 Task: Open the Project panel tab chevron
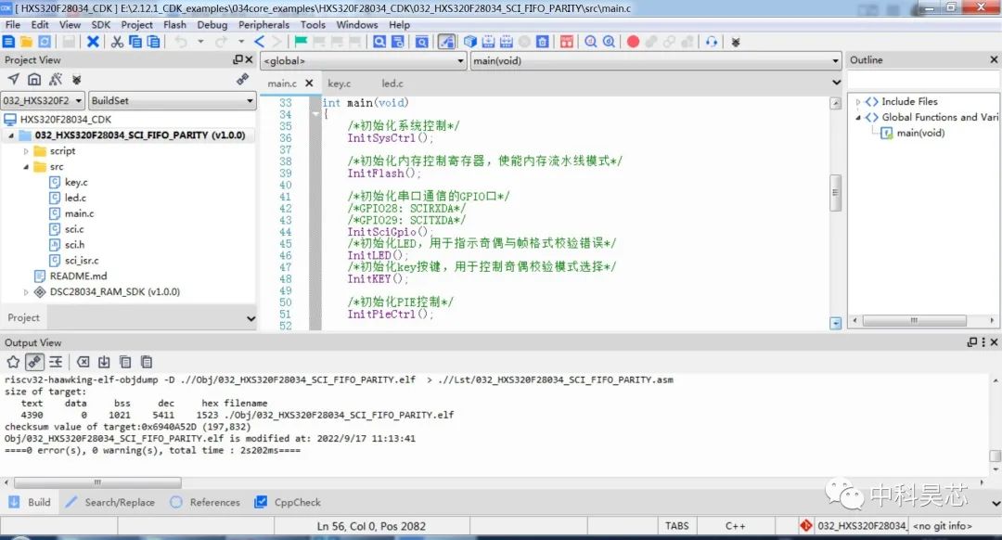[250, 318]
